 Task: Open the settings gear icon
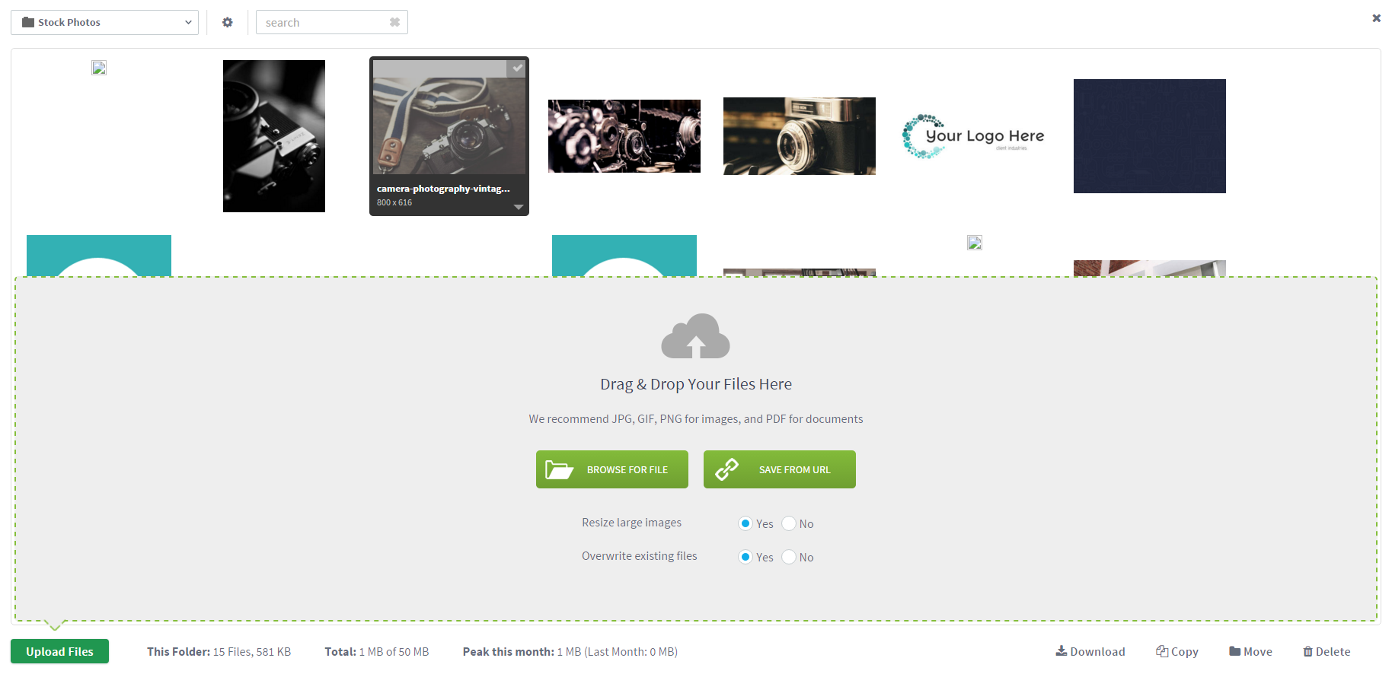pos(227,22)
